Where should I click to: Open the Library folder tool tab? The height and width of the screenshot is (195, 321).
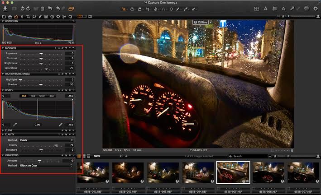5,17
